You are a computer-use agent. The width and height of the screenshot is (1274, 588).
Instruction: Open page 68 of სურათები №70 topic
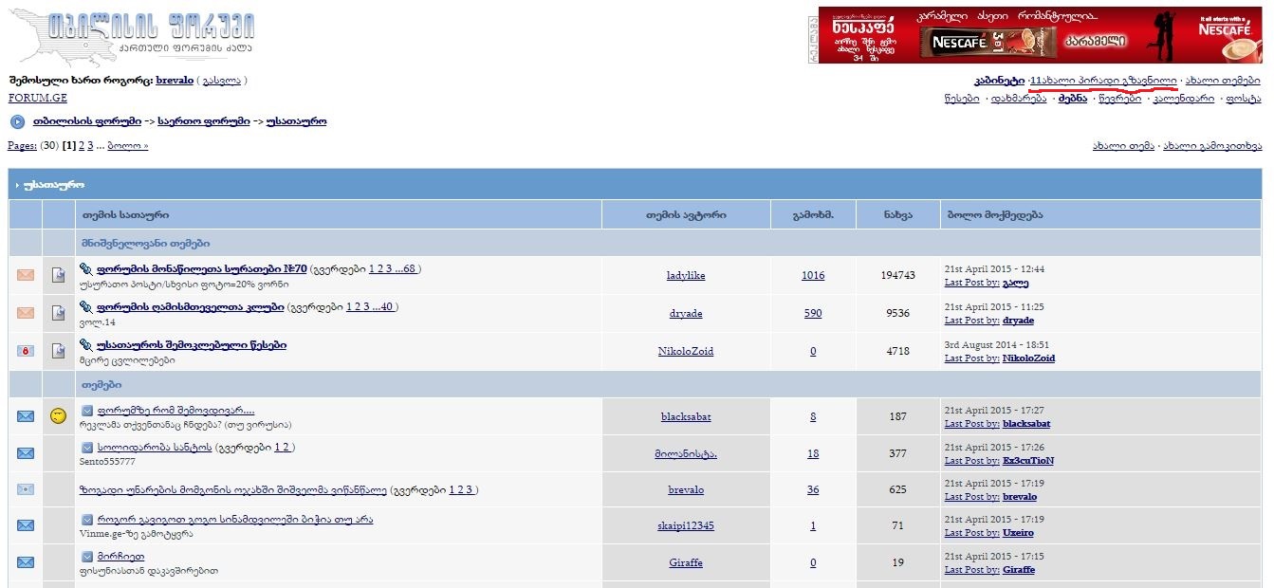point(409,269)
